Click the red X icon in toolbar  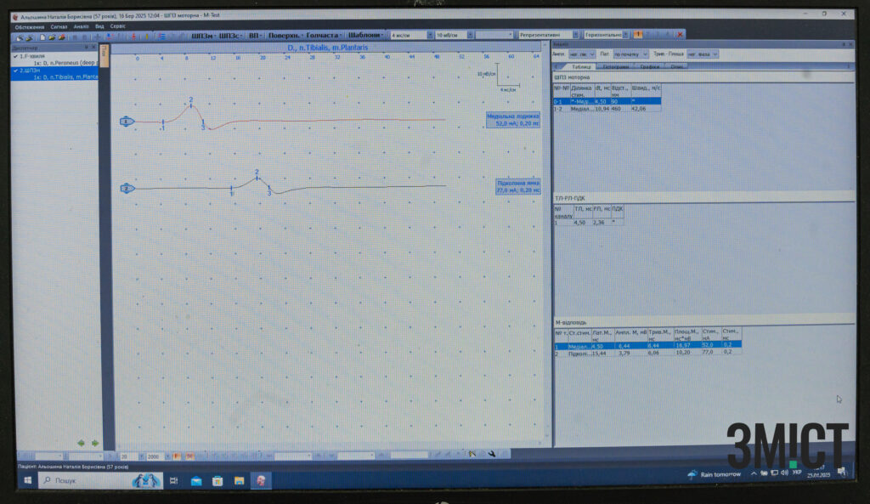pos(680,35)
